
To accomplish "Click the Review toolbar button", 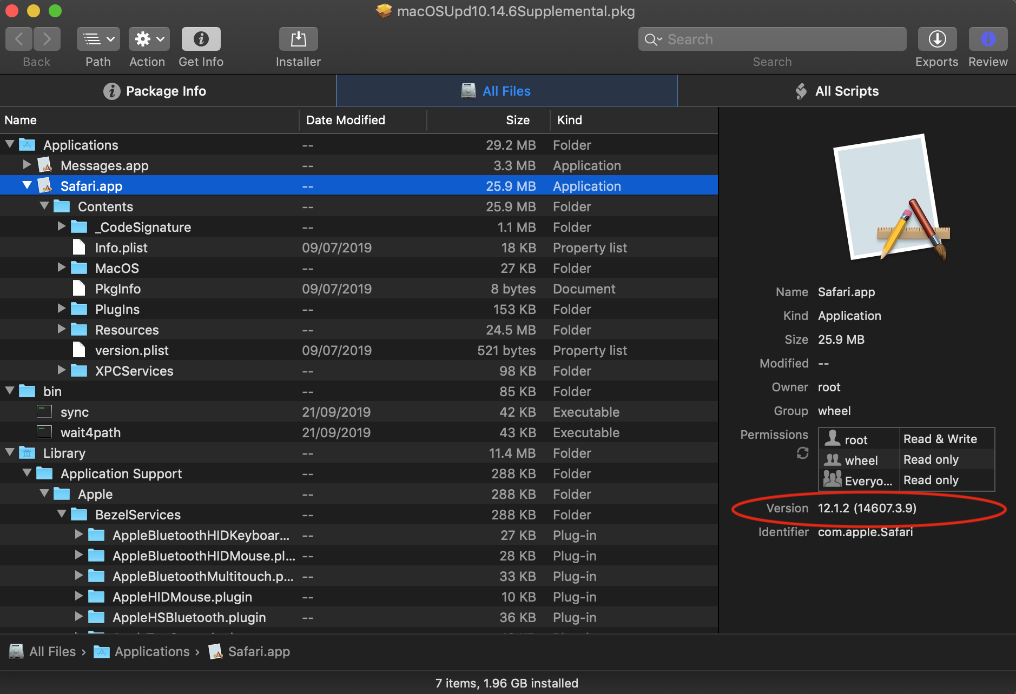I will [x=988, y=39].
